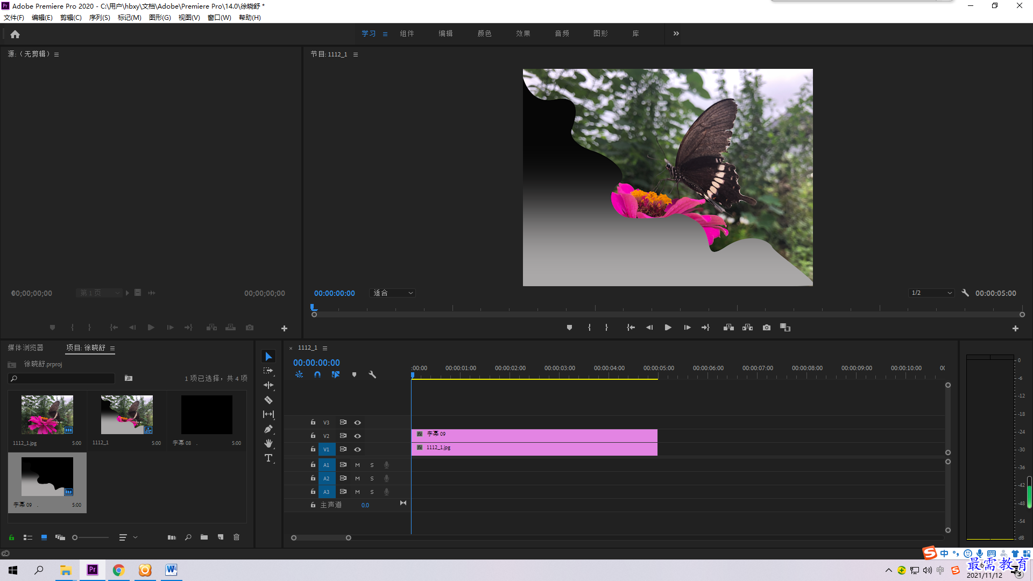The height and width of the screenshot is (581, 1033).
Task: Open program monitor panel menu
Action: click(356, 54)
